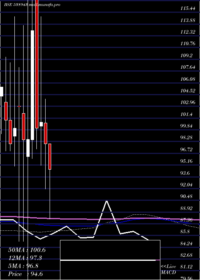Viewport: 200px width, 280px height.
Task: Click the 92.04 price axis label
Action: (186, 185)
